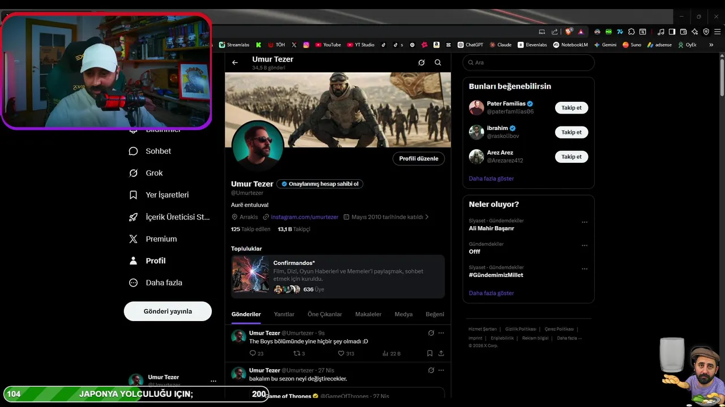725x407 pixels.
Task: Open Gizlilik Politikası footer link
Action: pyautogui.click(x=521, y=329)
